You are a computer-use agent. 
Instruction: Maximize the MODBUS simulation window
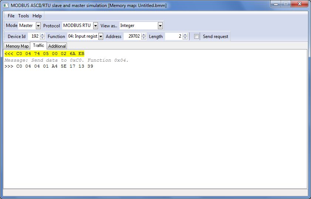point(286,4)
